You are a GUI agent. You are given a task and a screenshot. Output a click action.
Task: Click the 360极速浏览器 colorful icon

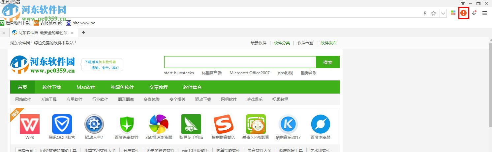(159, 124)
